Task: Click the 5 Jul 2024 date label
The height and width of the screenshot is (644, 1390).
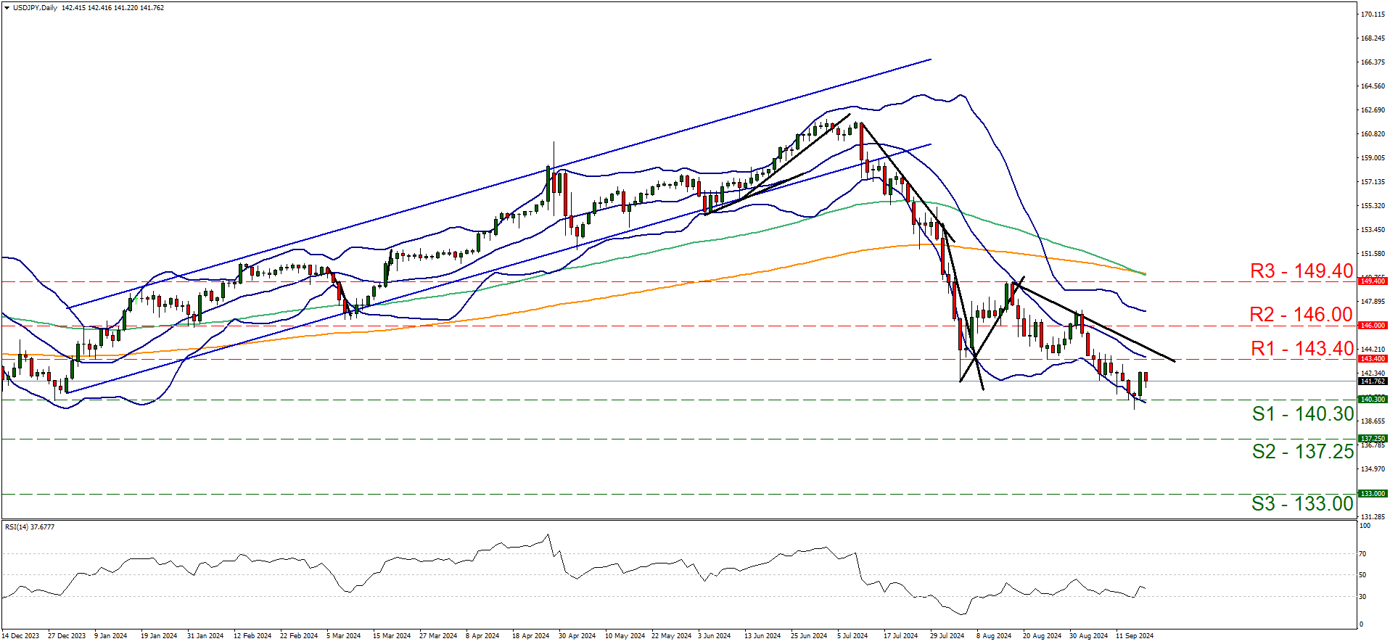Action: click(x=852, y=636)
